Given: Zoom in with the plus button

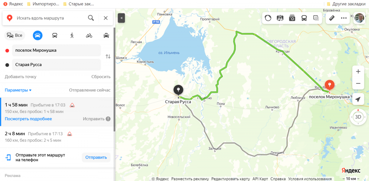Looking at the screenshot, I should coord(358,72).
